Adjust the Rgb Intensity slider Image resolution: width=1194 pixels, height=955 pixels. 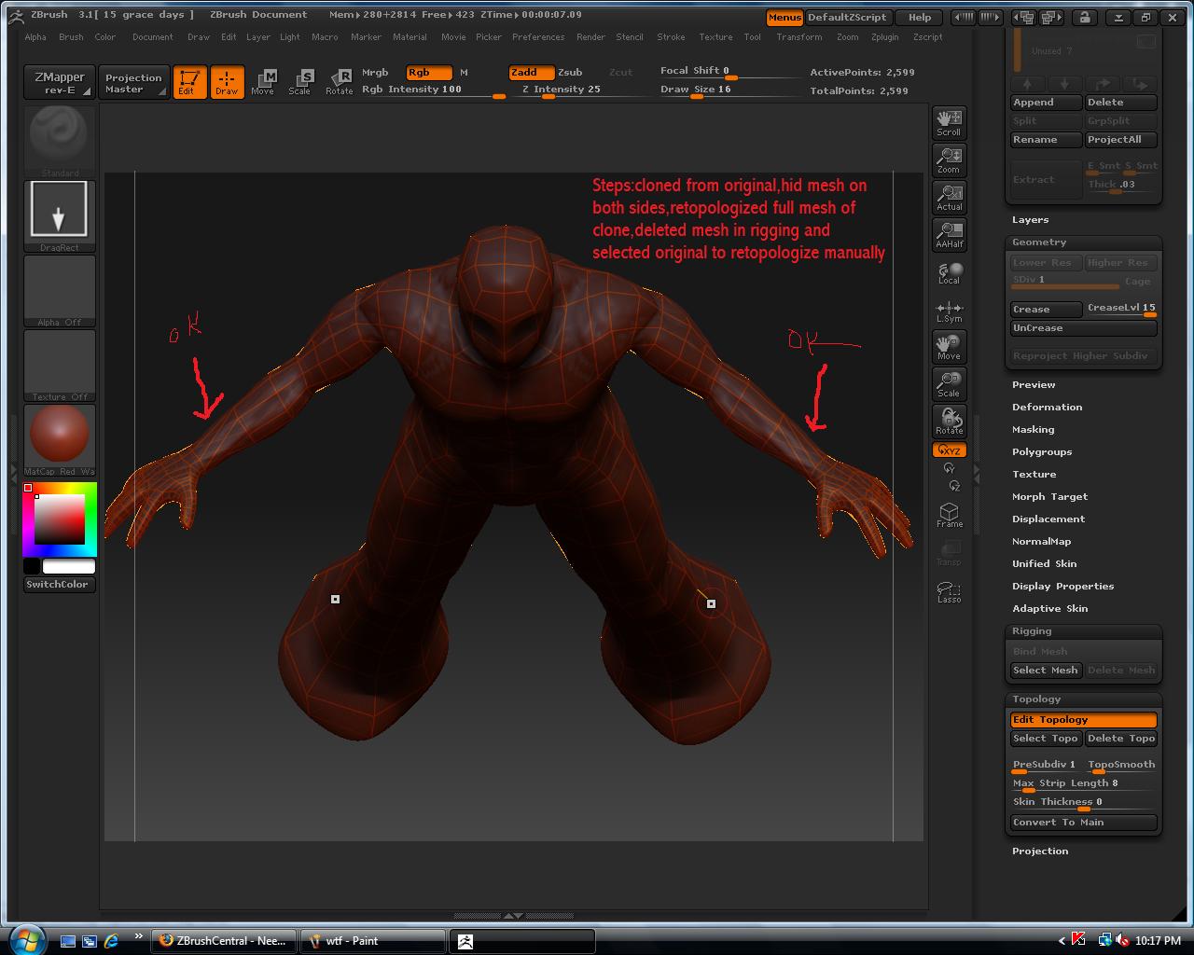pos(433,90)
